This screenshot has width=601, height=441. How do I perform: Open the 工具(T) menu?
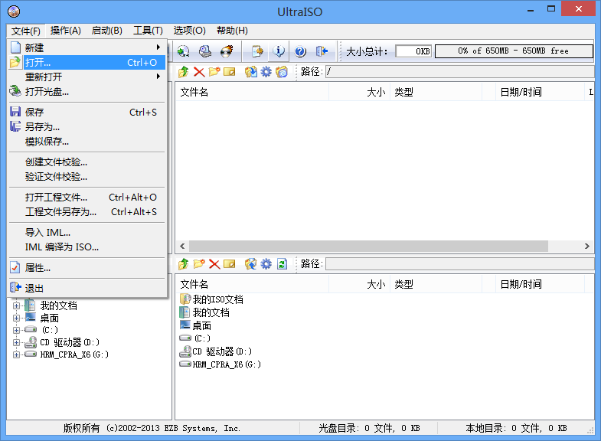148,31
